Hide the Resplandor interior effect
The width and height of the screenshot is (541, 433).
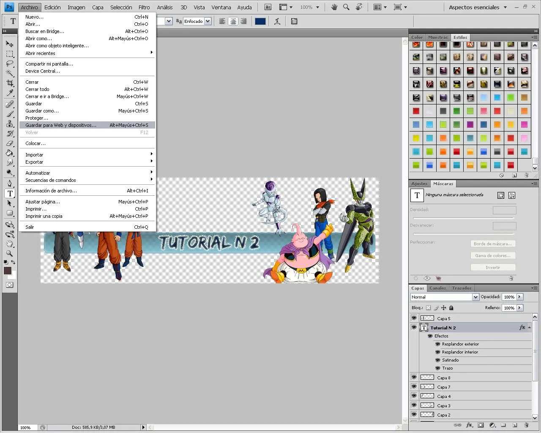tap(438, 352)
